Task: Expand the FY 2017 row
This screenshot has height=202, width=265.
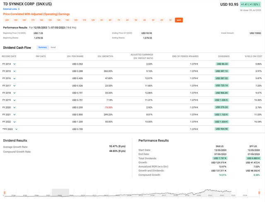Action: pyautogui.click(x=14, y=86)
